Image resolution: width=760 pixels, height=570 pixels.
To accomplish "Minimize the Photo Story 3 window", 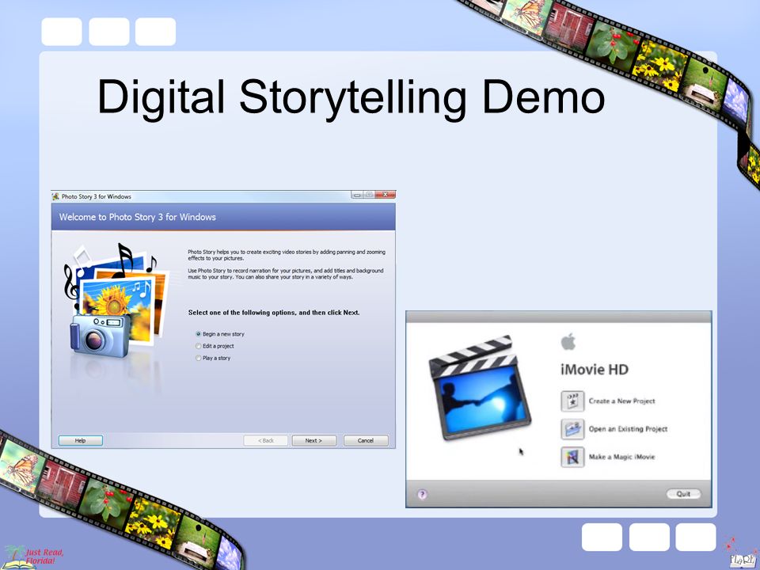I will pos(357,195).
